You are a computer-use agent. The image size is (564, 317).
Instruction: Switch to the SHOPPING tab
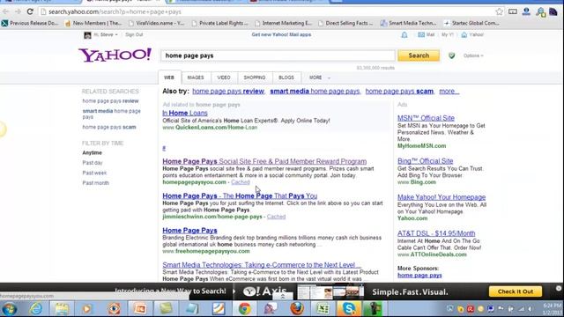click(x=255, y=77)
